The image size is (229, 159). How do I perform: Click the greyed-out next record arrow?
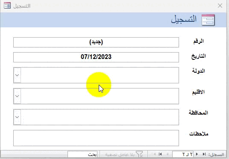point(167,154)
